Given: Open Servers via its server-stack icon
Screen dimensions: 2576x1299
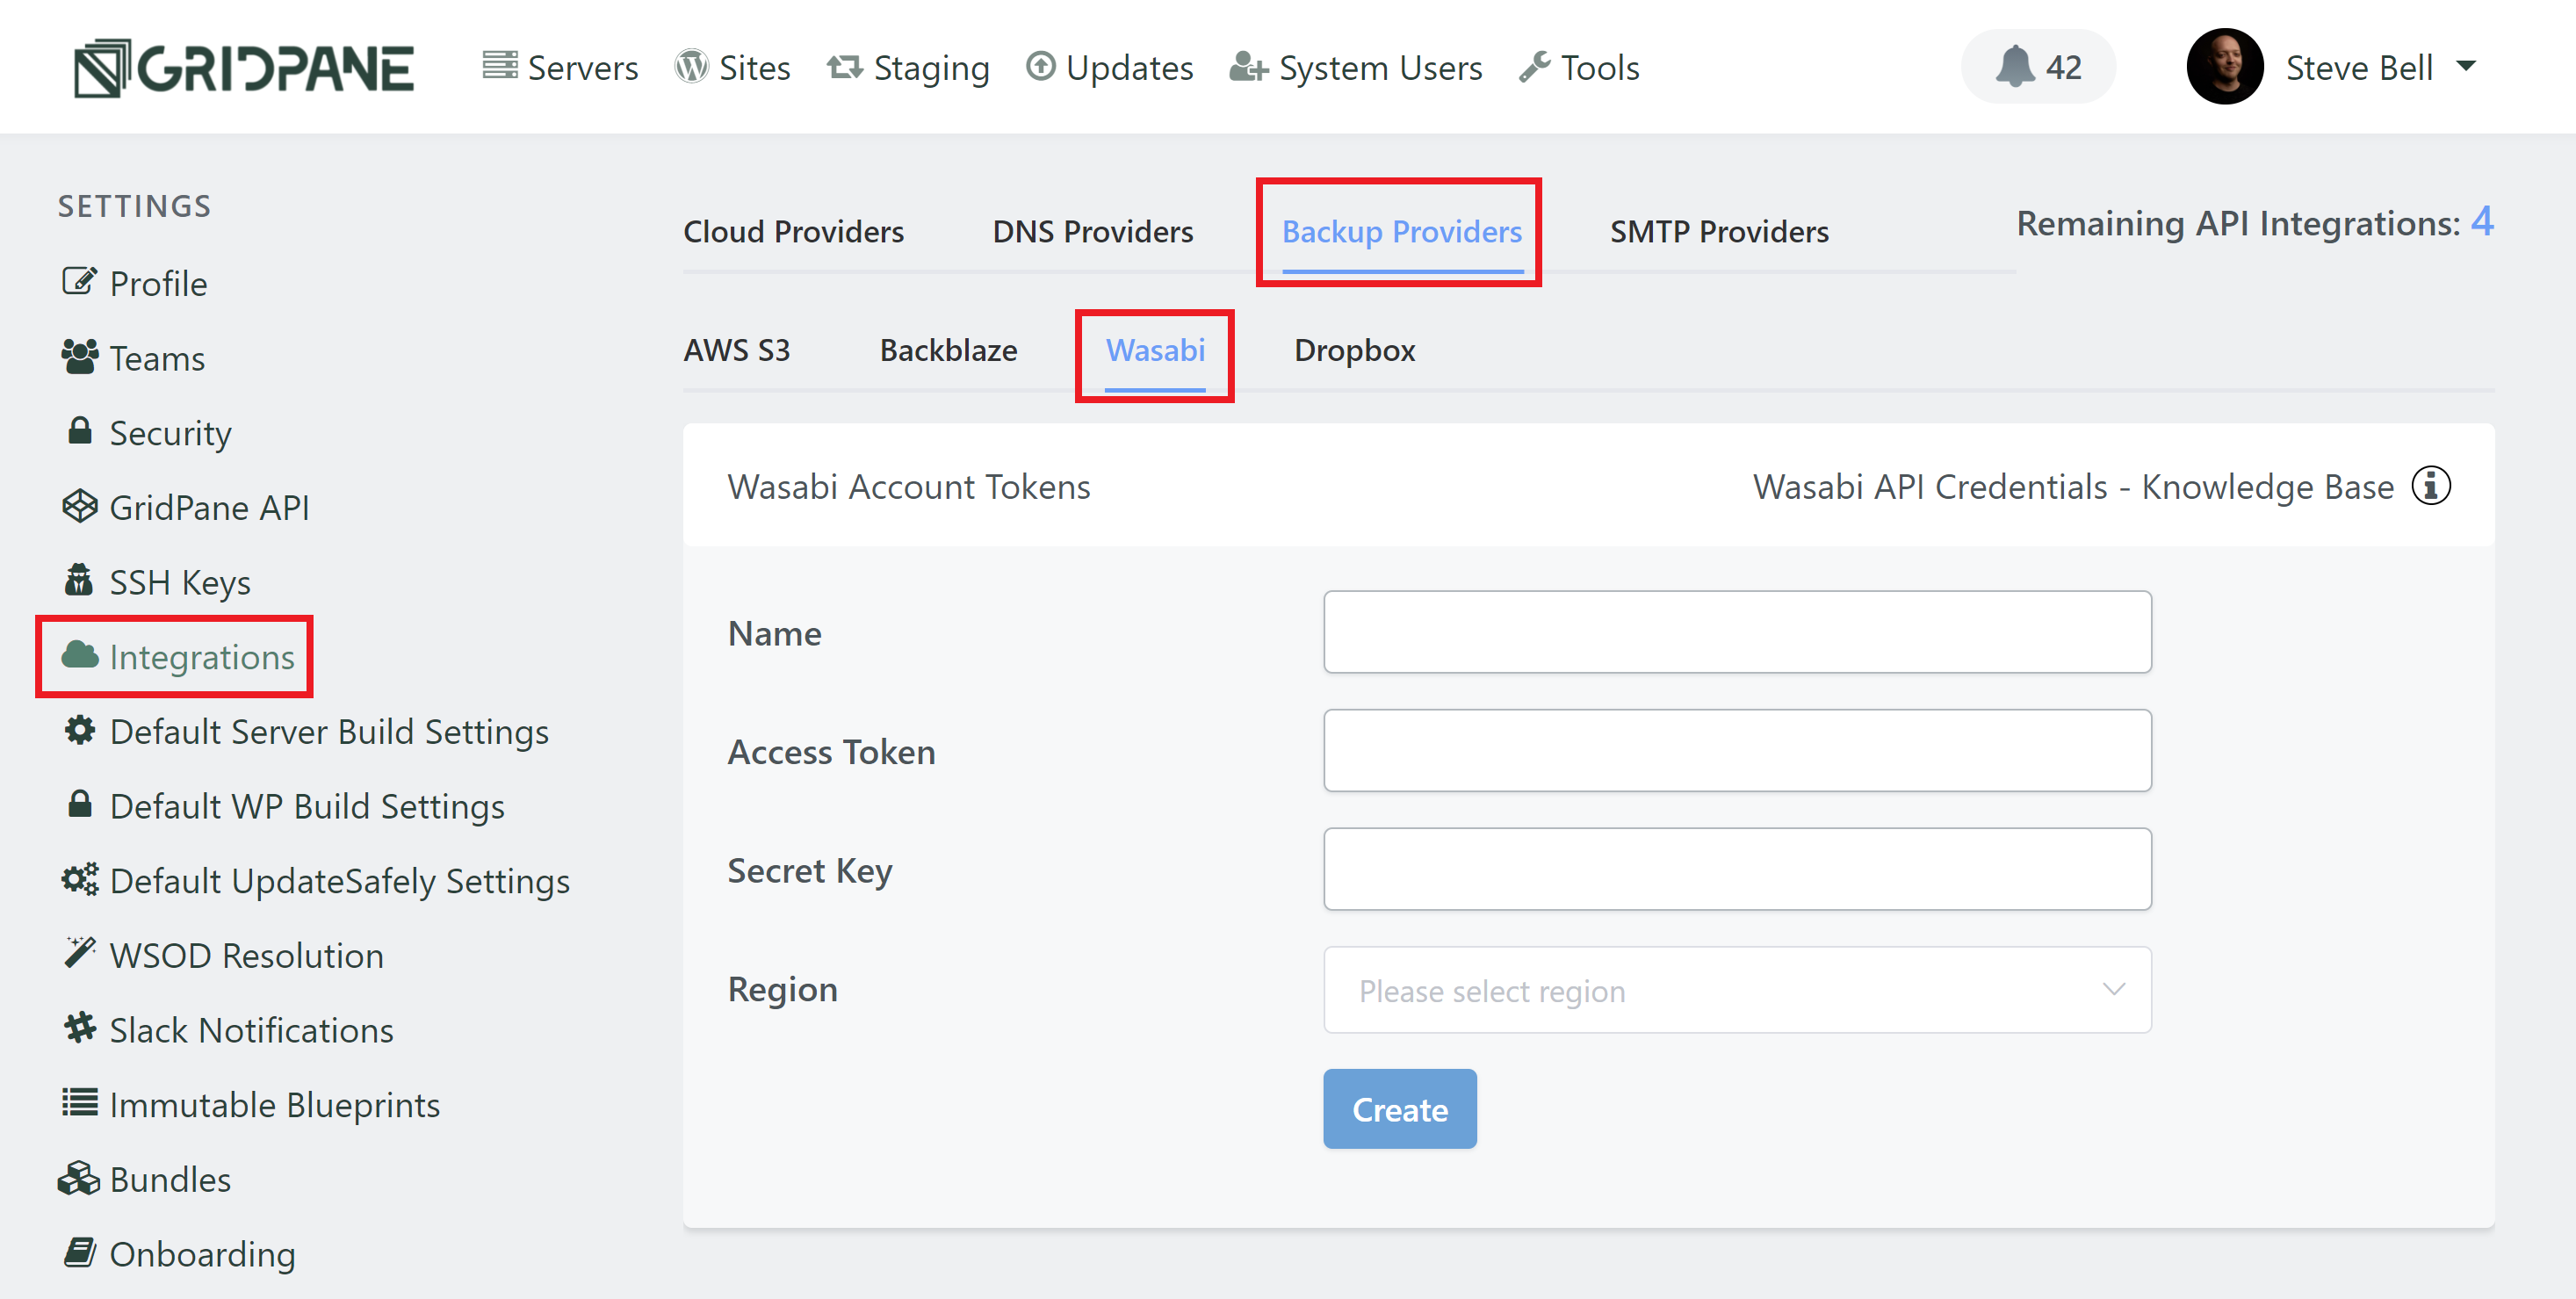Looking at the screenshot, I should (499, 66).
